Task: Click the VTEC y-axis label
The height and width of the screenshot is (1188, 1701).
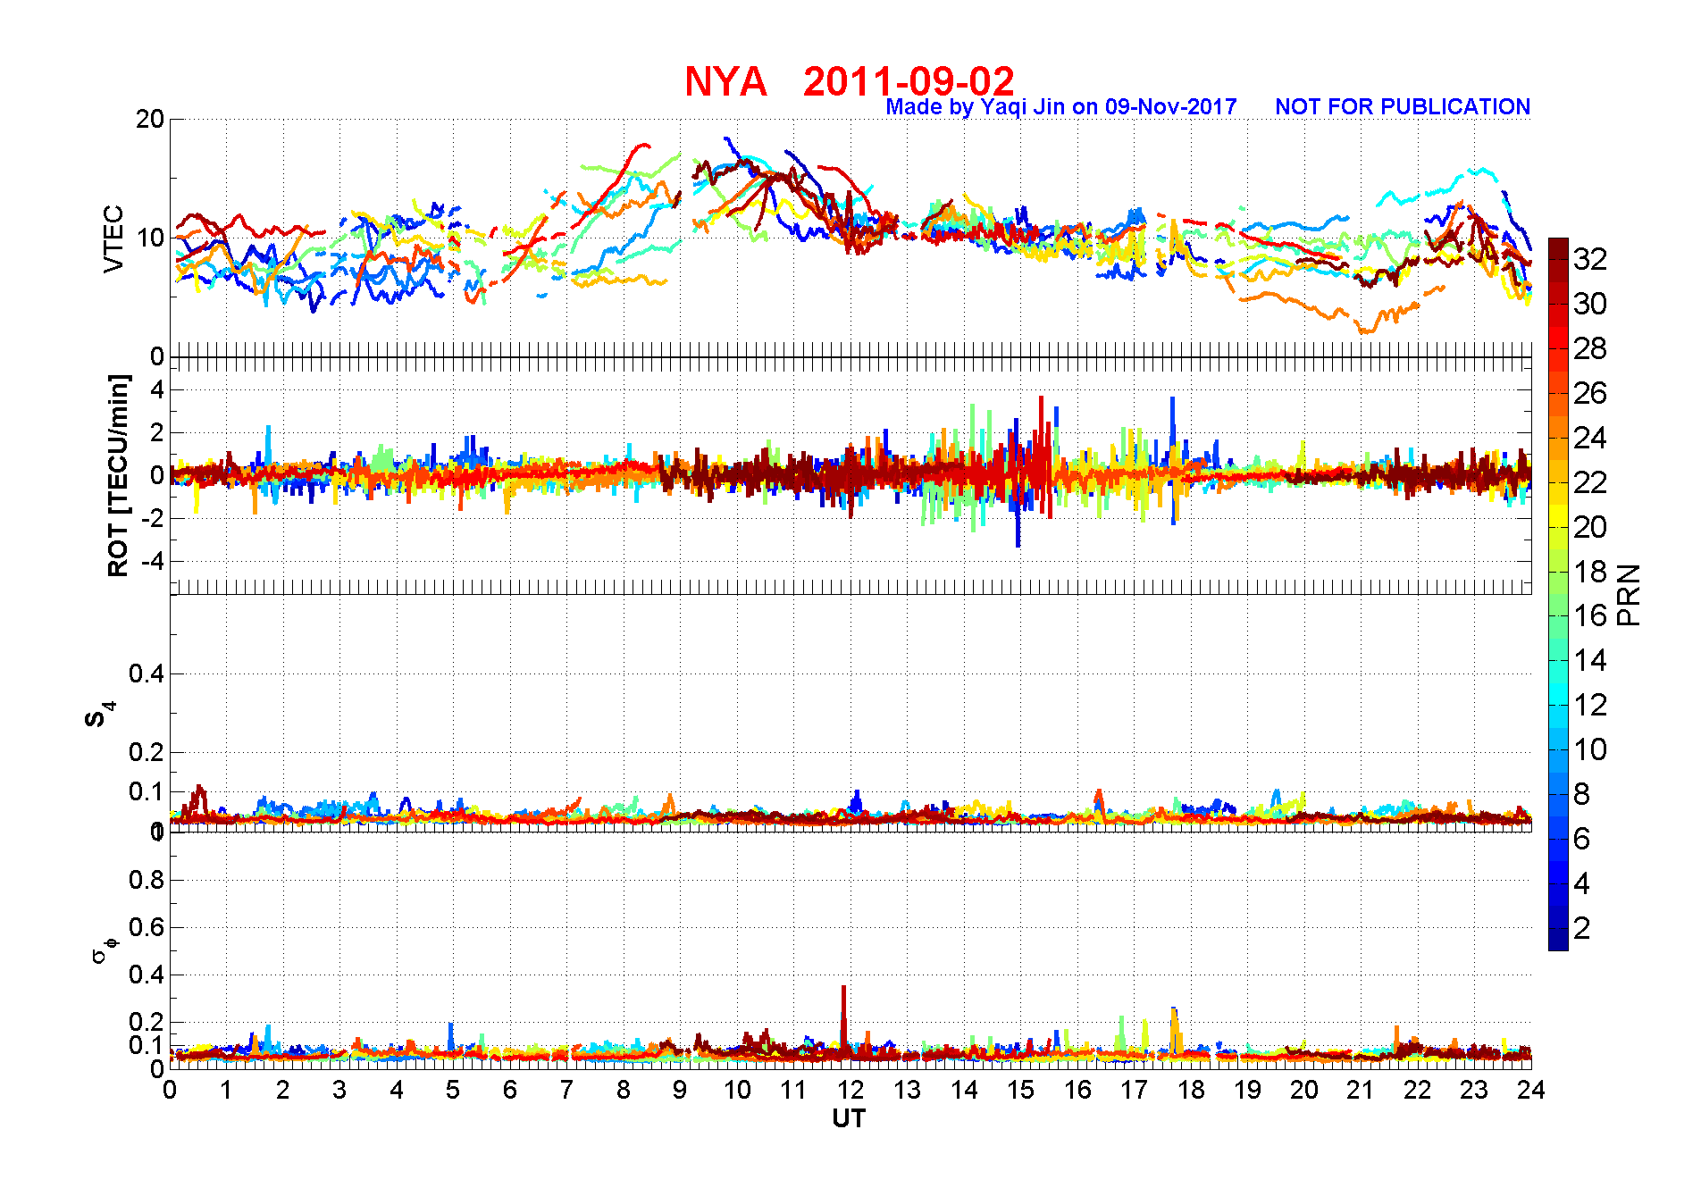Action: (x=113, y=238)
